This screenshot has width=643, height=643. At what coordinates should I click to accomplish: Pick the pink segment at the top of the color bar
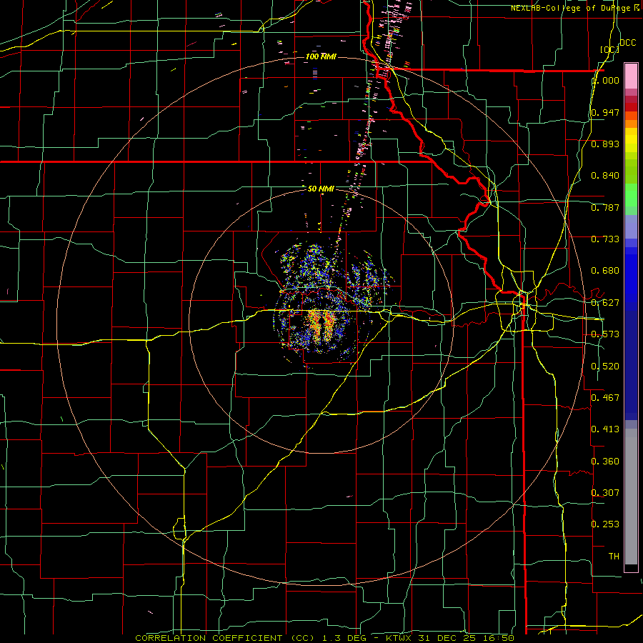pos(631,76)
